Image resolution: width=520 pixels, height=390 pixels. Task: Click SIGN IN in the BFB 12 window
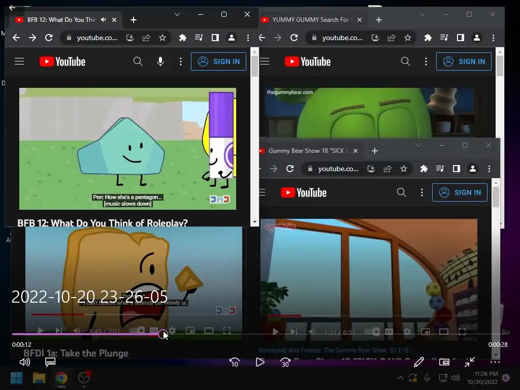218,61
